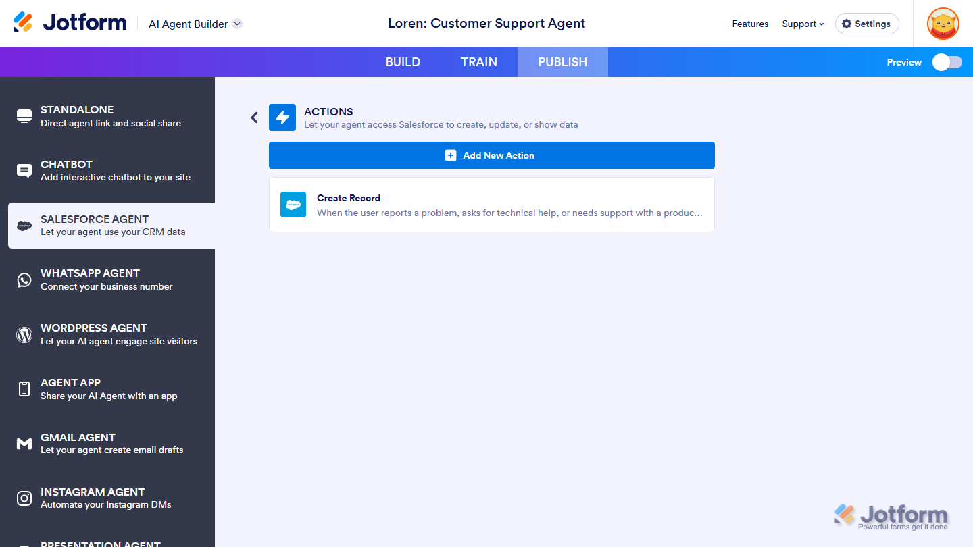The height and width of the screenshot is (547, 973).
Task: Expand the Support menu
Action: 803,24
